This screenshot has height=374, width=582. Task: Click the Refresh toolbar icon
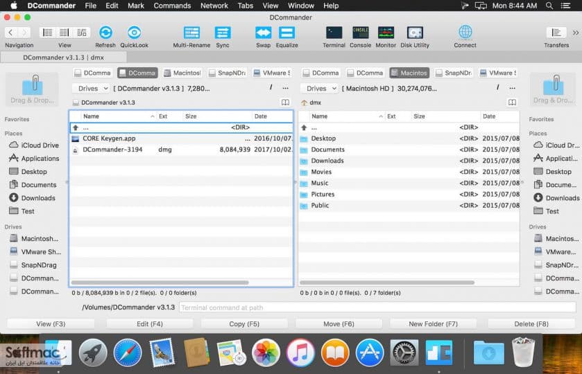click(x=105, y=33)
